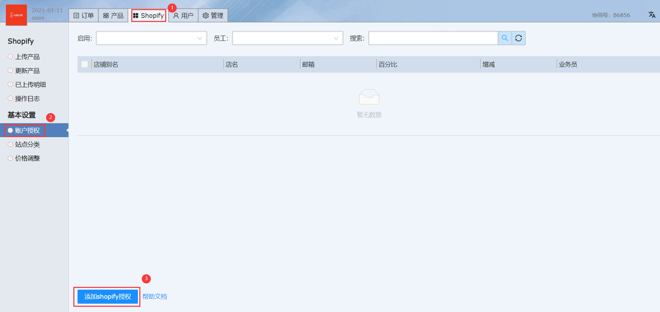Open the 启用 dropdown
The height and width of the screenshot is (312, 660).
pos(152,38)
